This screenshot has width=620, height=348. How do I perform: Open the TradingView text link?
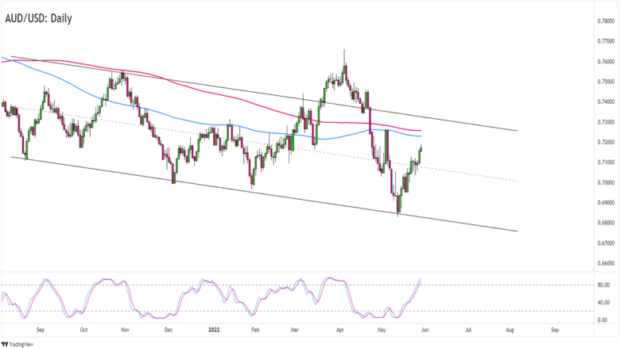[x=21, y=345]
